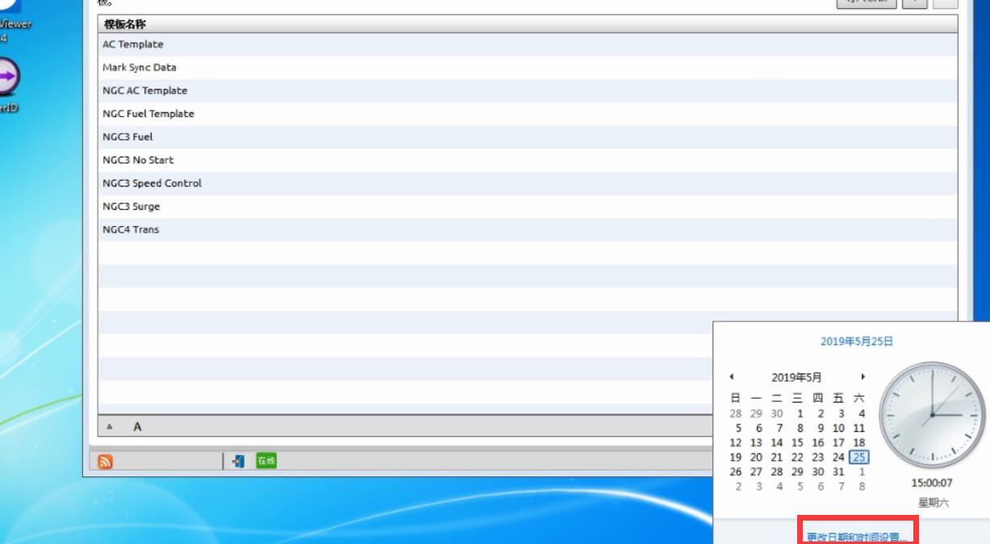
Task: Select day 14 in the calendar
Action: [777, 442]
